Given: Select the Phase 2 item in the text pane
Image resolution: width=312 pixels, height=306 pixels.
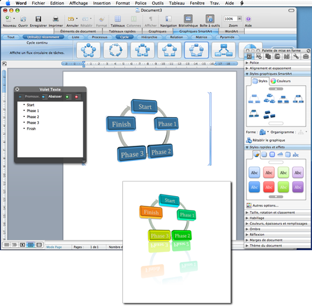Looking at the screenshot, I should pos(33,117).
